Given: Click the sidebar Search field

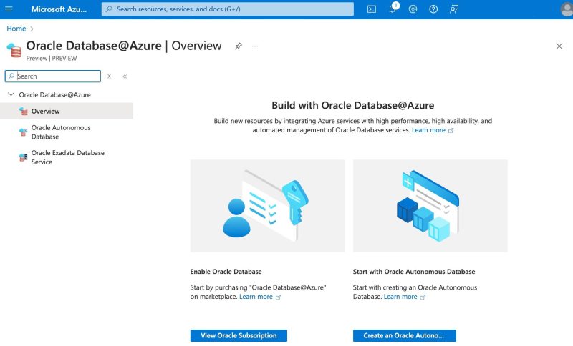Looking at the screenshot, I should pyautogui.click(x=52, y=76).
